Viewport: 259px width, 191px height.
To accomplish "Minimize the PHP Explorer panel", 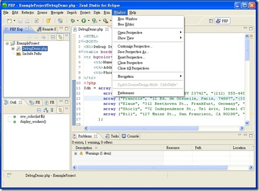I will click(x=61, y=28).
